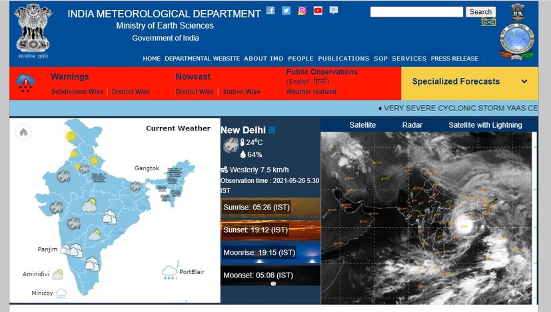Open District Wise warnings link
Viewport: 551px width, 312px height.
131,92
